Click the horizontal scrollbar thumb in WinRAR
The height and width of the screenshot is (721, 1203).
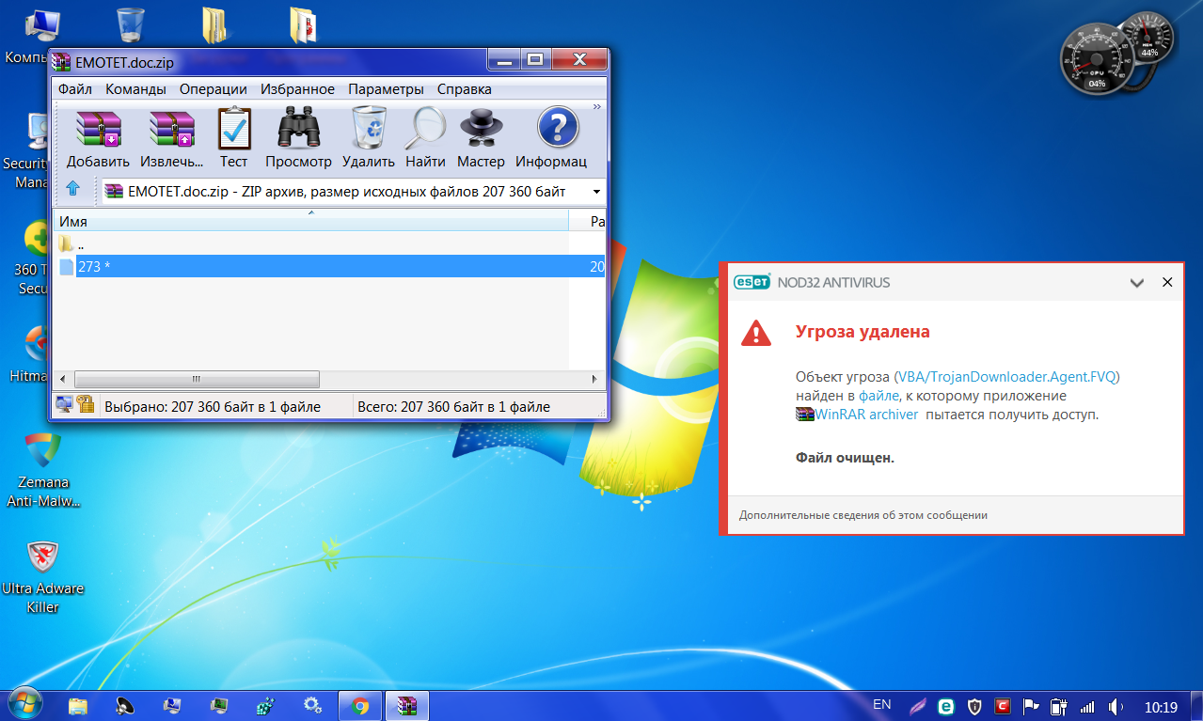[x=197, y=380]
